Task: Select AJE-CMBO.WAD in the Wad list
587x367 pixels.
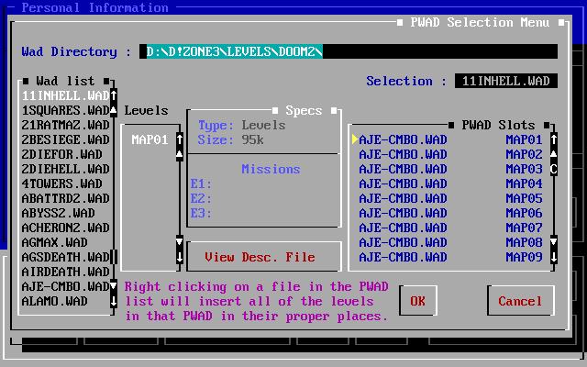Action: coord(65,286)
